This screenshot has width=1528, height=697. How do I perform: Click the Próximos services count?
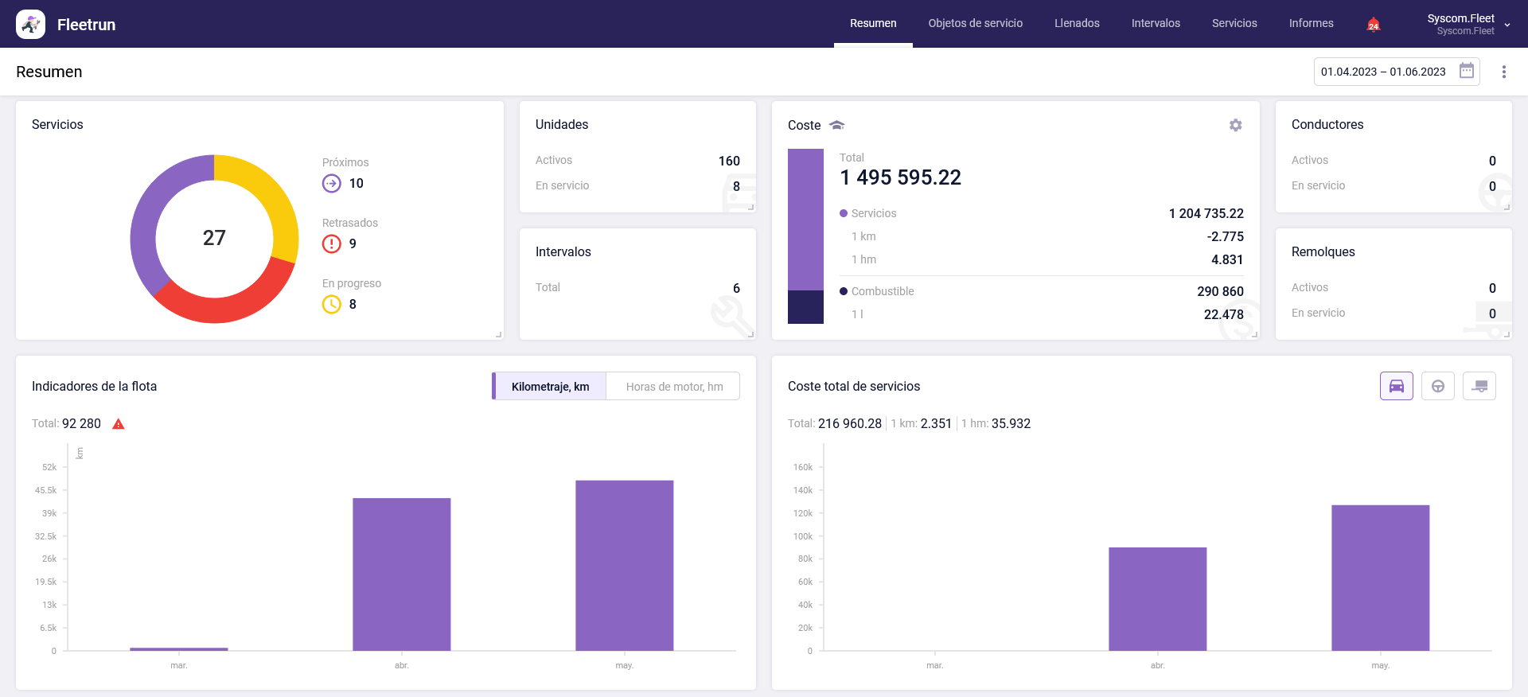356,184
